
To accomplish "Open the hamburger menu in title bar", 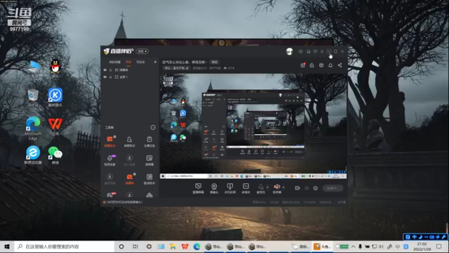I will (322, 52).
